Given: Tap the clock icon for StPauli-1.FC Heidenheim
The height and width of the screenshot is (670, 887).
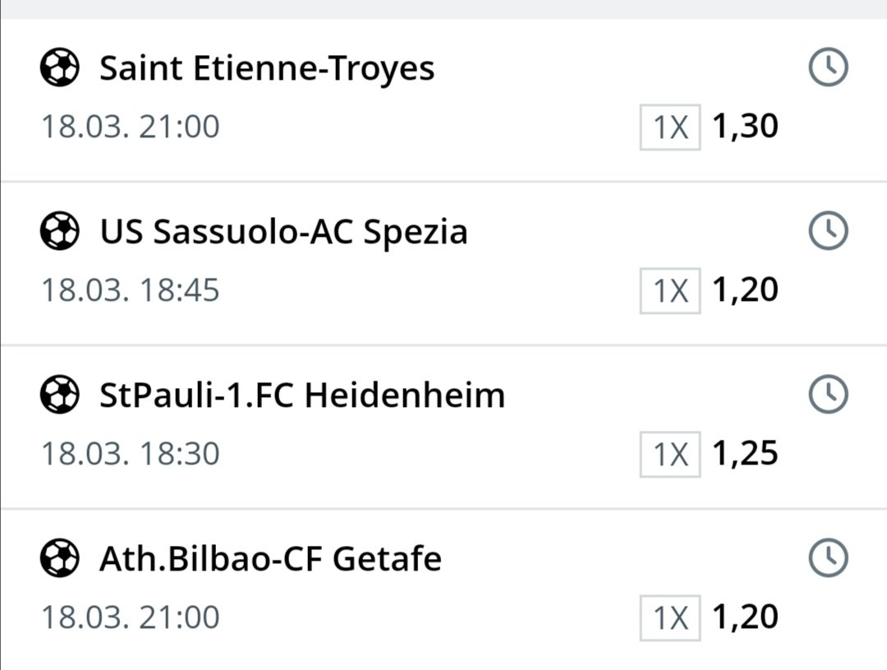Looking at the screenshot, I should coord(828,395).
